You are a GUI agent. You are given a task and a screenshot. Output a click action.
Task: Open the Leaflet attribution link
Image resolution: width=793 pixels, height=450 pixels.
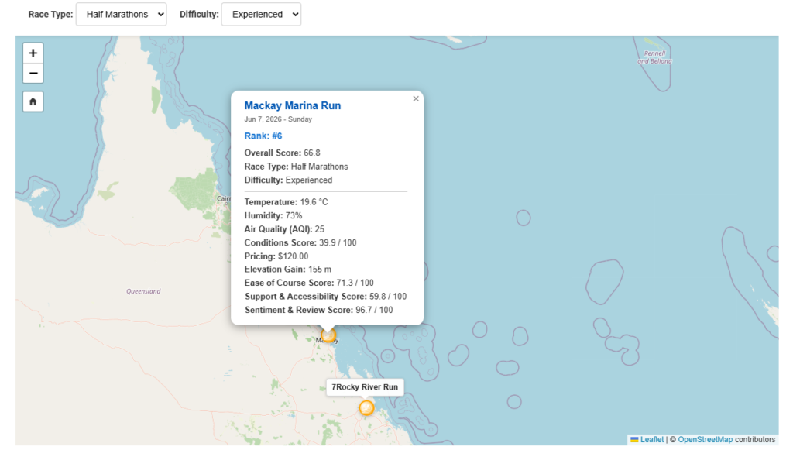(x=651, y=440)
